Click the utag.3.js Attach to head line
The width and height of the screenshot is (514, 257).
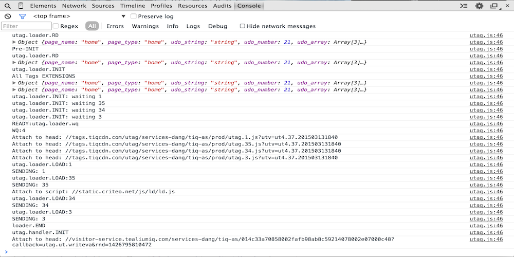[x=175, y=158]
